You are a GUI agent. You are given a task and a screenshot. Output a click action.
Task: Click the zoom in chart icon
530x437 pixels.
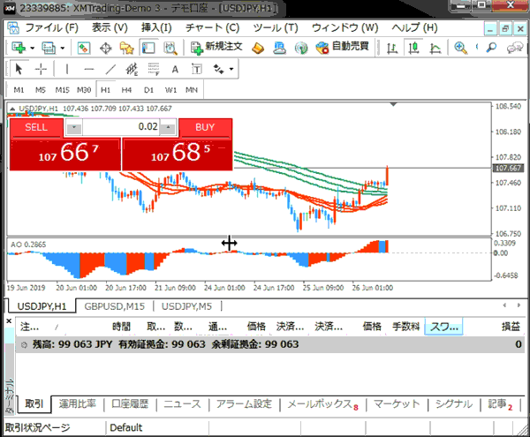[x=460, y=47]
